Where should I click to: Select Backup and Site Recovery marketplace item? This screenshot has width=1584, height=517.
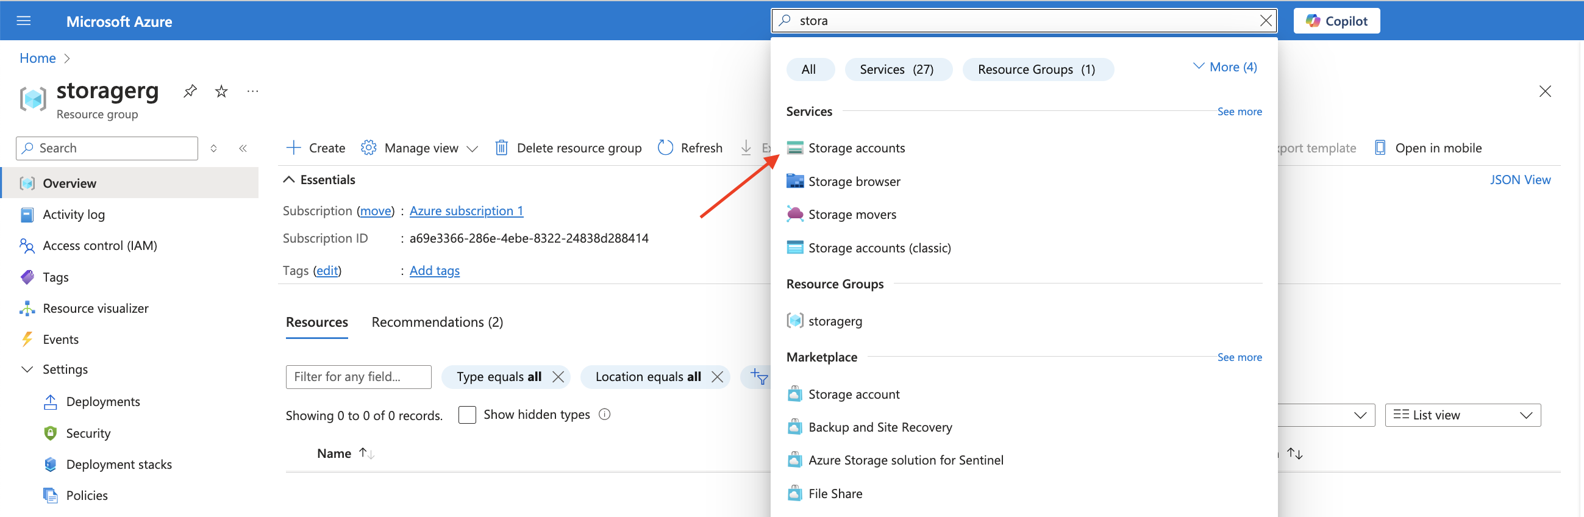pyautogui.click(x=880, y=428)
